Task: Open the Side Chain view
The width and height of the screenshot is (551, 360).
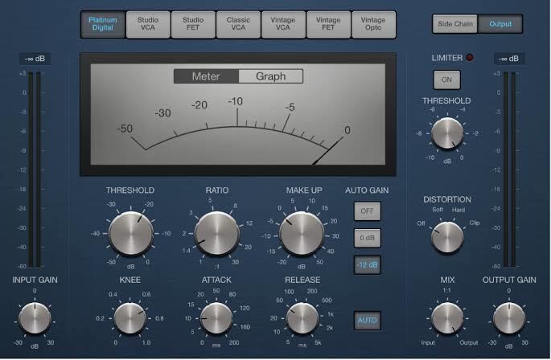Action: [x=455, y=24]
